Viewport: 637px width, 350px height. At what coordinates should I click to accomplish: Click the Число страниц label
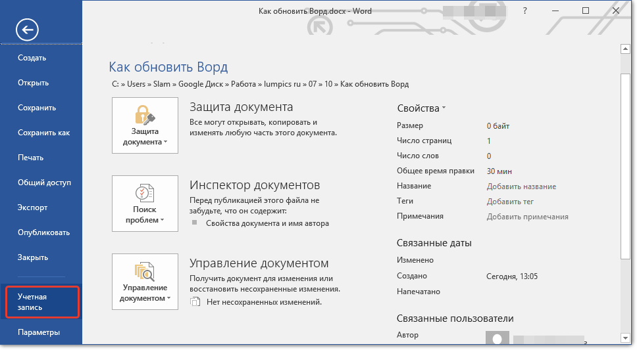click(424, 141)
